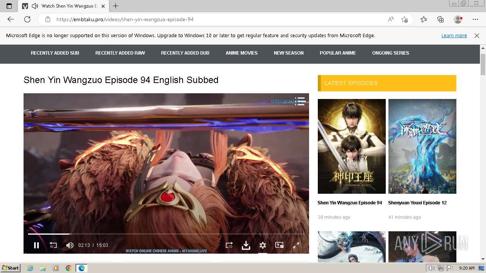Click the 38 minutes ago timestamp
This screenshot has width=486, height=273.
point(334,217)
